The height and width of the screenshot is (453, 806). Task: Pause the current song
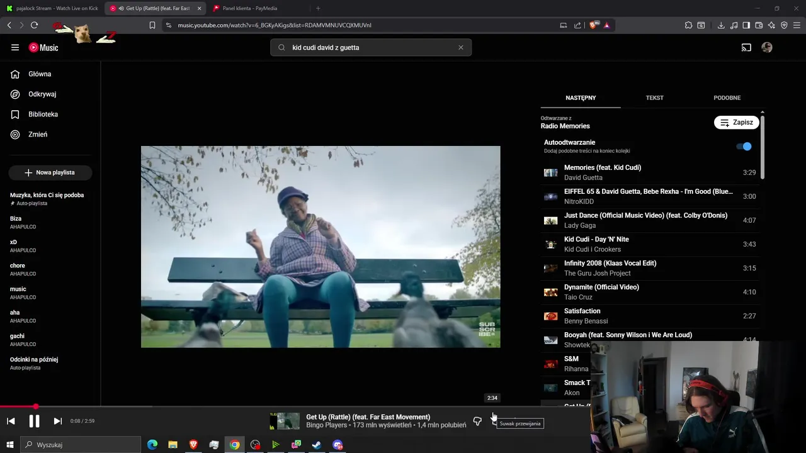click(x=34, y=421)
